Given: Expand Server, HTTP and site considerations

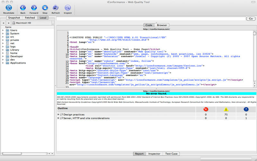Looking at the screenshot, I should pos(58,118).
